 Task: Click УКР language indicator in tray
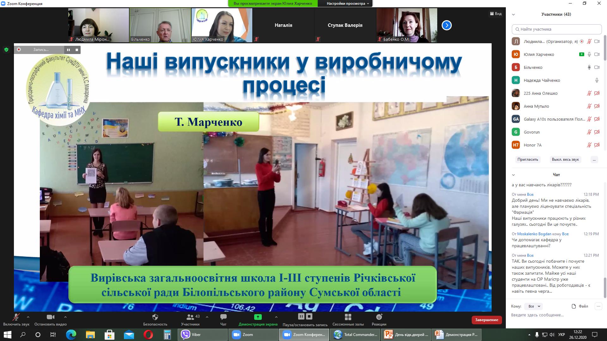(562, 335)
